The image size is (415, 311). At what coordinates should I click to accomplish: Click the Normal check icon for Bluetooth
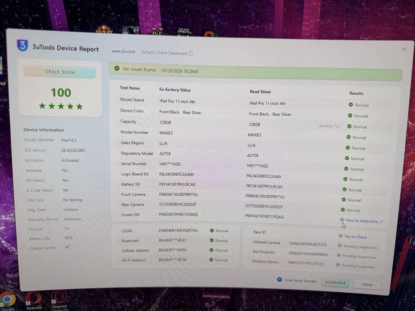(x=211, y=240)
